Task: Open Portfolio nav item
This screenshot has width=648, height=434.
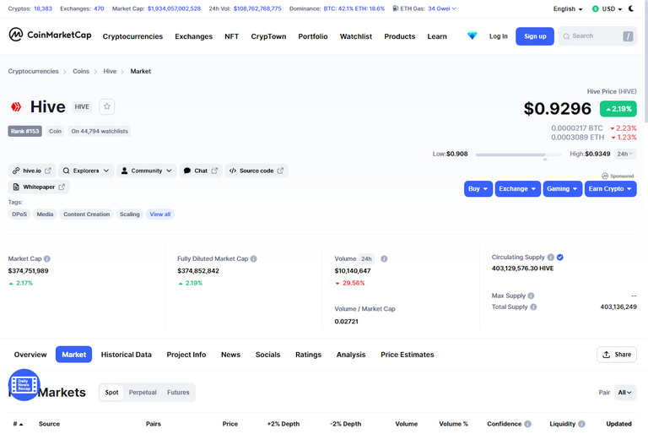Action: (313, 36)
